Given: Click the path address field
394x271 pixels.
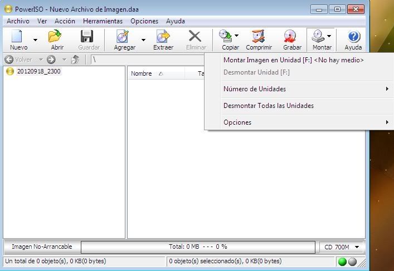Looking at the screenshot, I should [148, 60].
